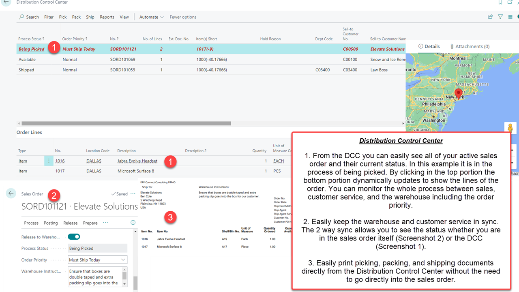
Task: Open Posting menu in Sales Order
Action: tap(51, 223)
